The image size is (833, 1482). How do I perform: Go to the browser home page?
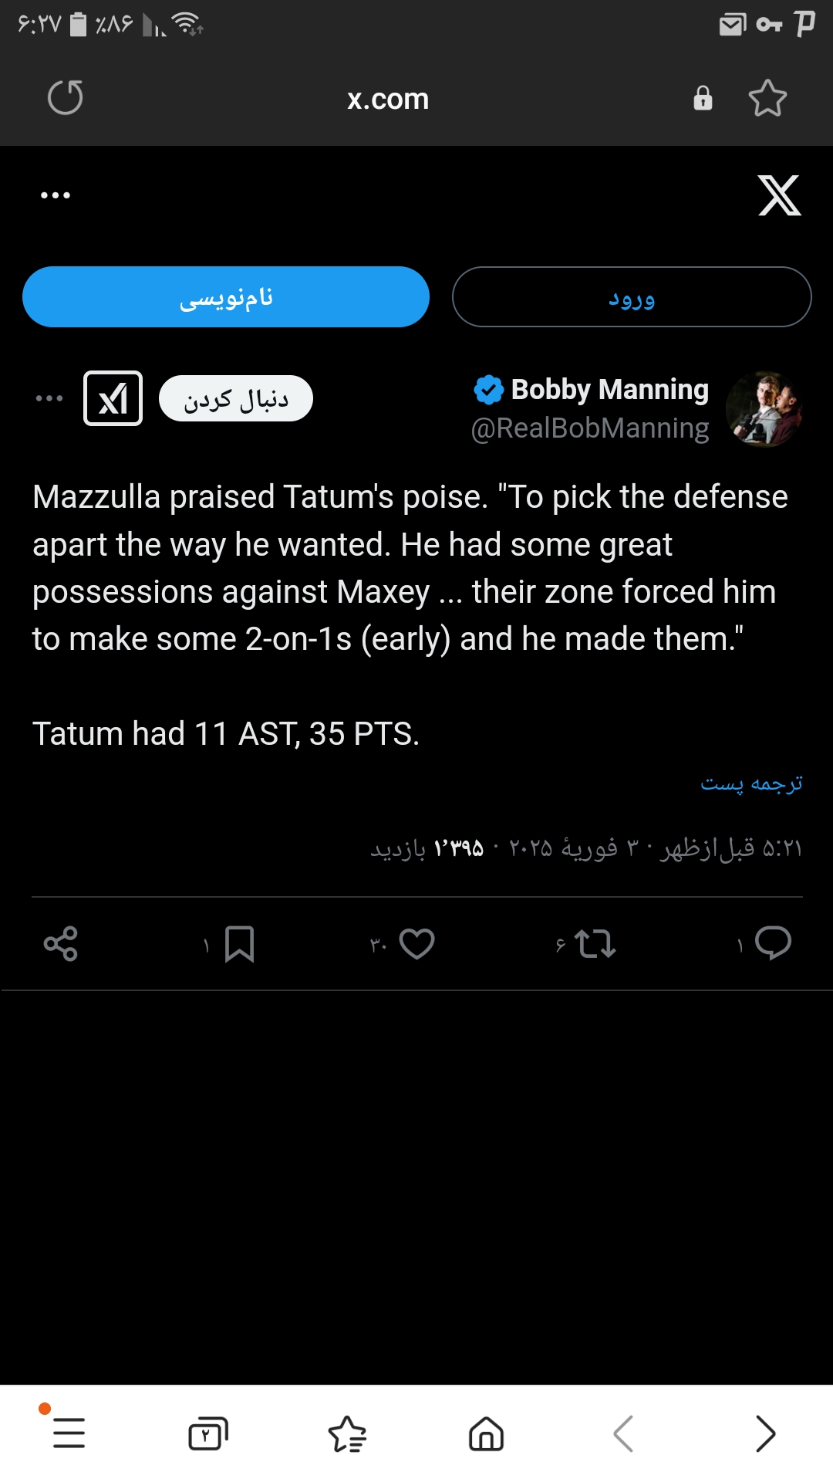[486, 1434]
